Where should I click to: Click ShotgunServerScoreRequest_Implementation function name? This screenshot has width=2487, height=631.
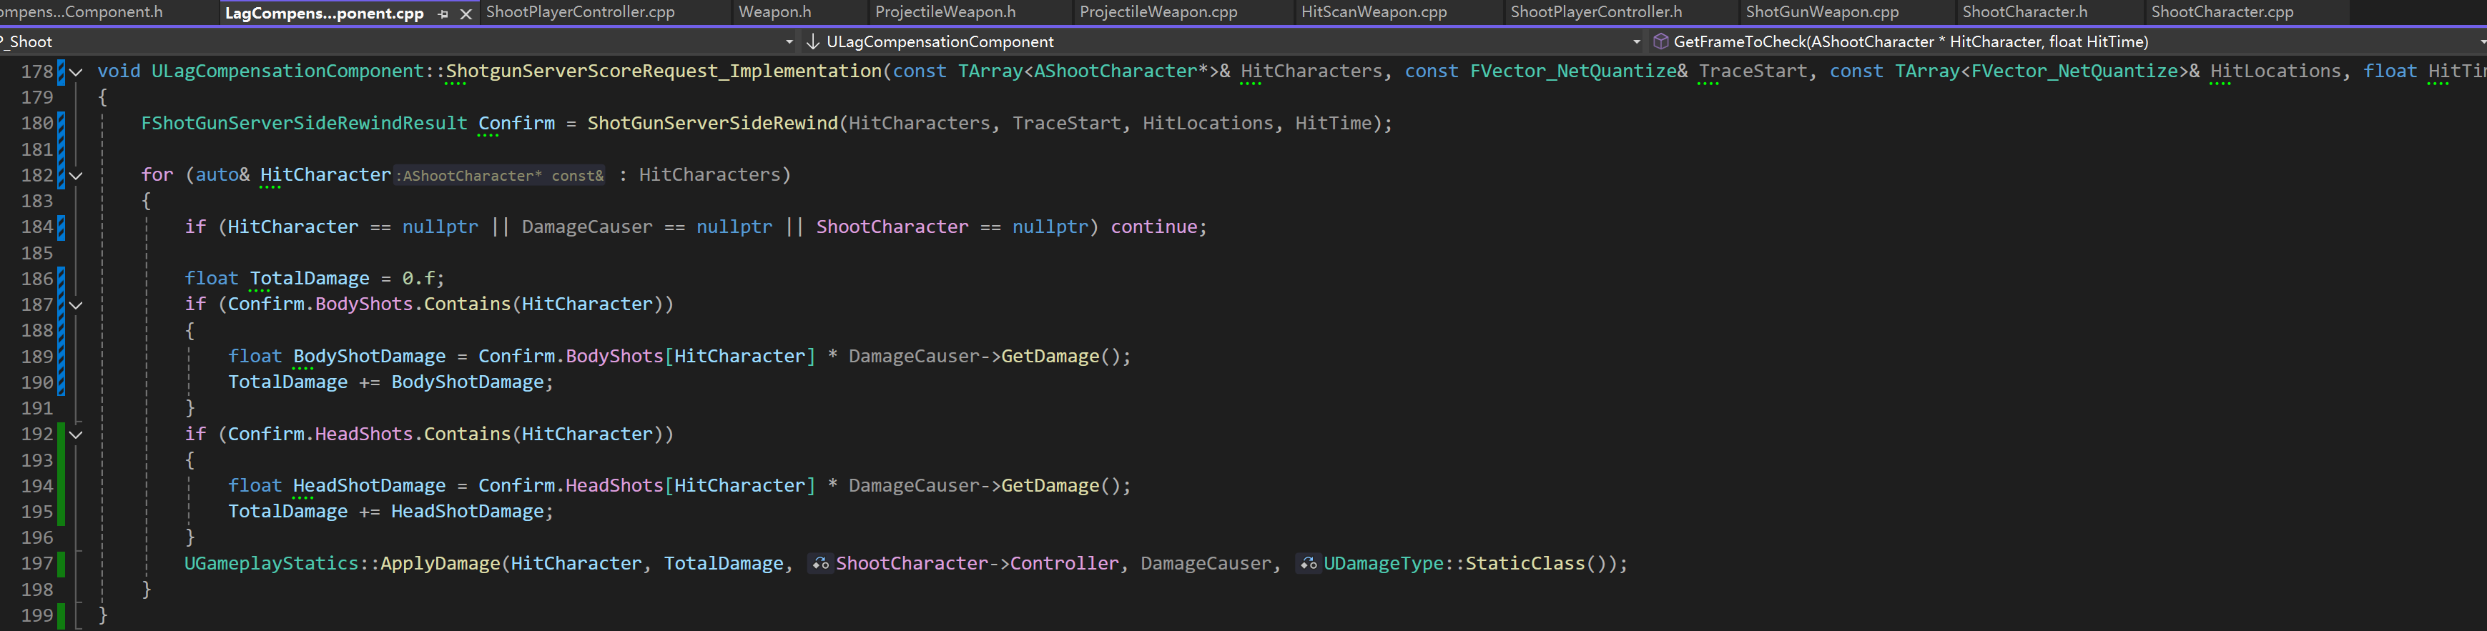[x=664, y=71]
